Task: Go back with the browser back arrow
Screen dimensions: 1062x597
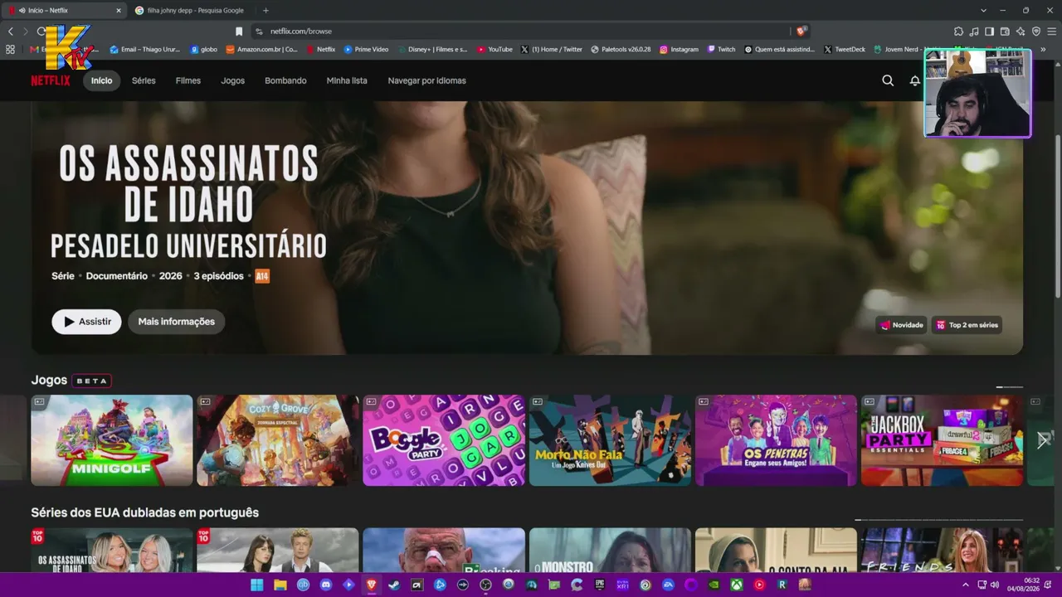Action: coord(11,32)
